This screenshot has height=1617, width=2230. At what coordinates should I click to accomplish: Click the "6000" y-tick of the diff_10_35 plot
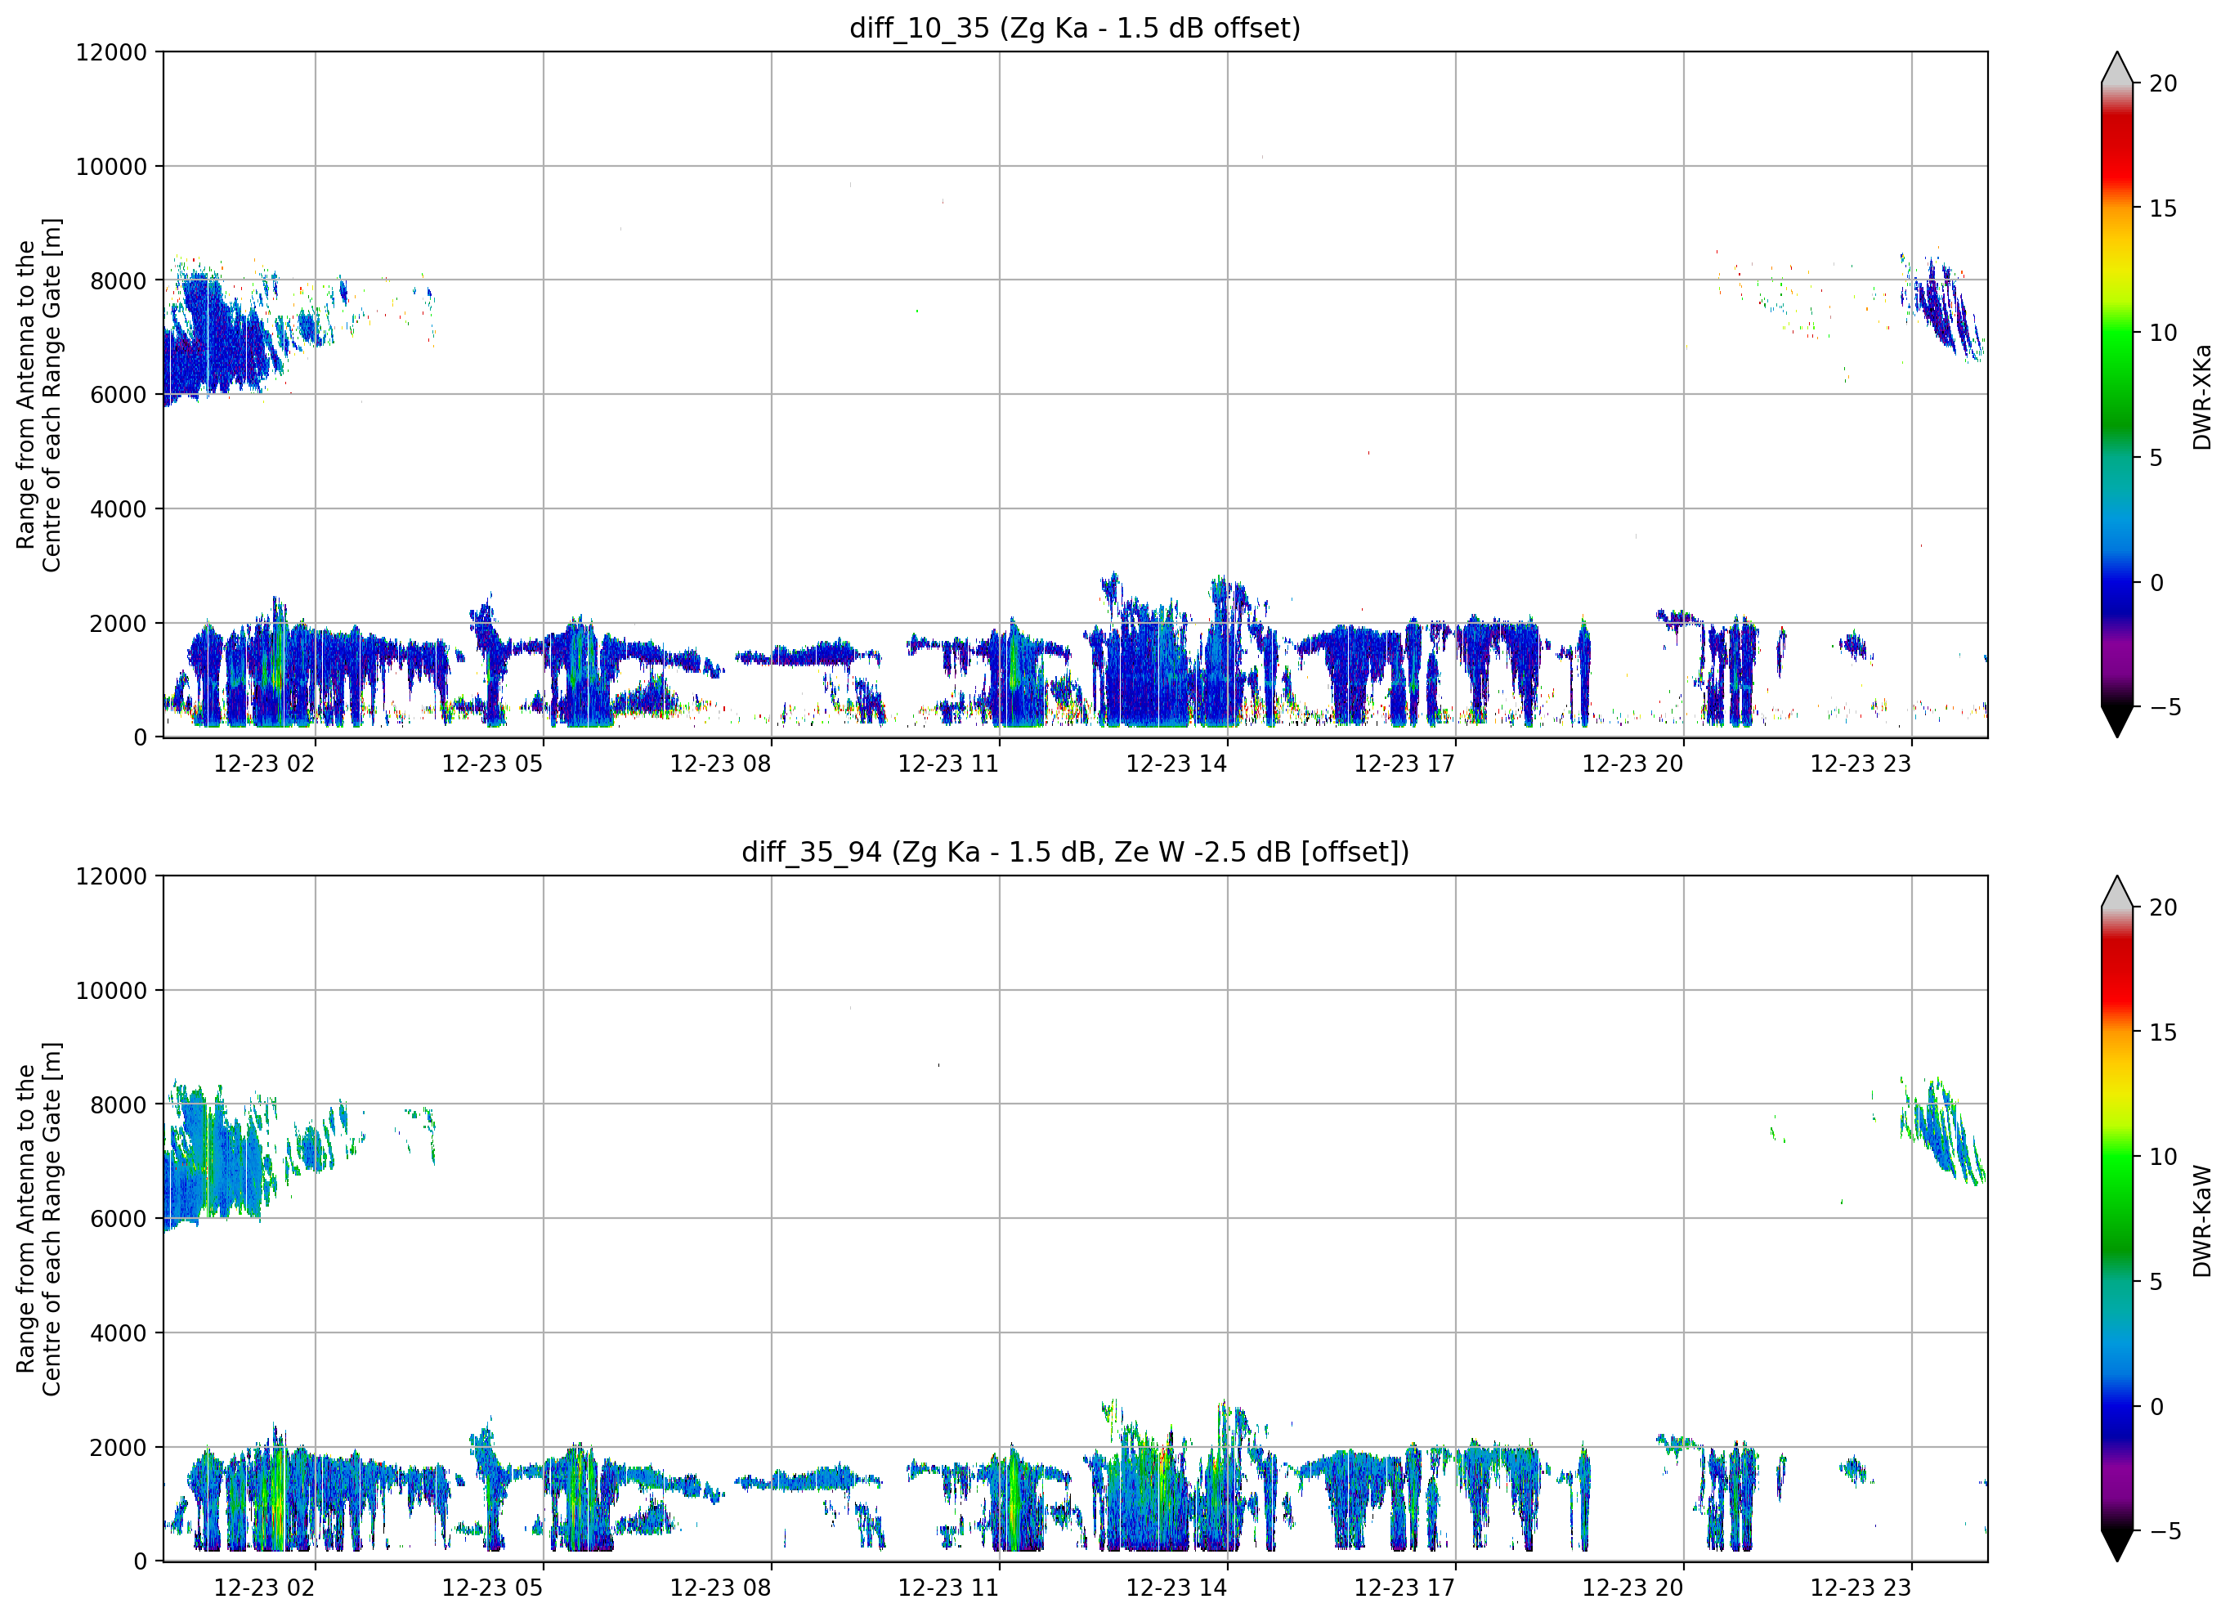coord(118,396)
